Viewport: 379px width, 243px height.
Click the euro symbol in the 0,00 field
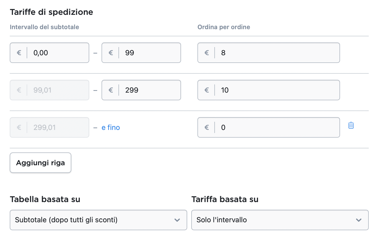coord(19,53)
